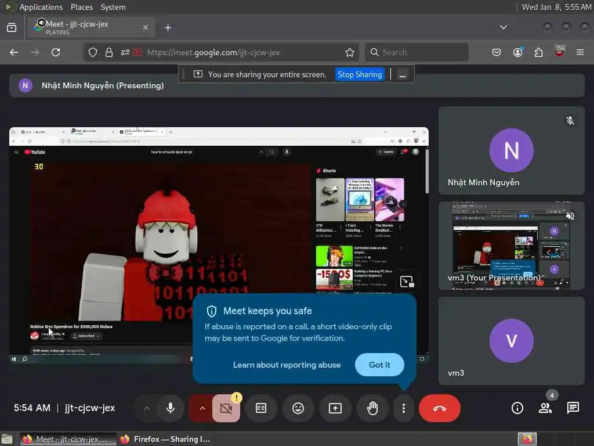The width and height of the screenshot is (594, 446).
Task: Go back to previous page in Firefox
Action: coord(14,52)
